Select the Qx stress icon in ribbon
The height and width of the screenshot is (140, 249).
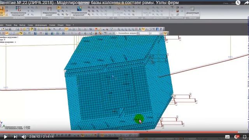tap(93, 7)
